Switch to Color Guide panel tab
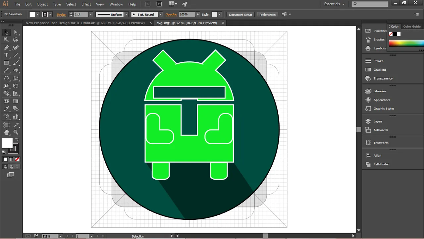Viewport: 424px width, 239px height. (x=412, y=27)
